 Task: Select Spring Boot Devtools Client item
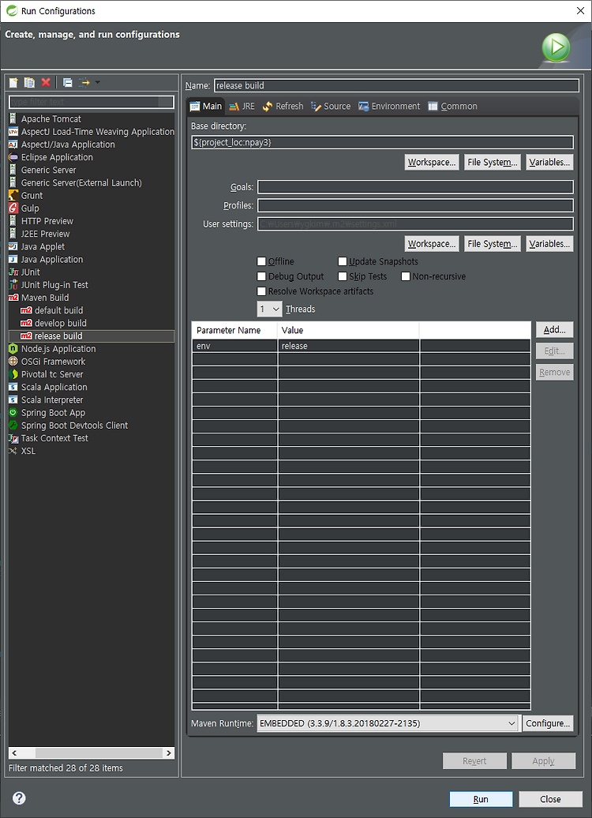pos(74,425)
